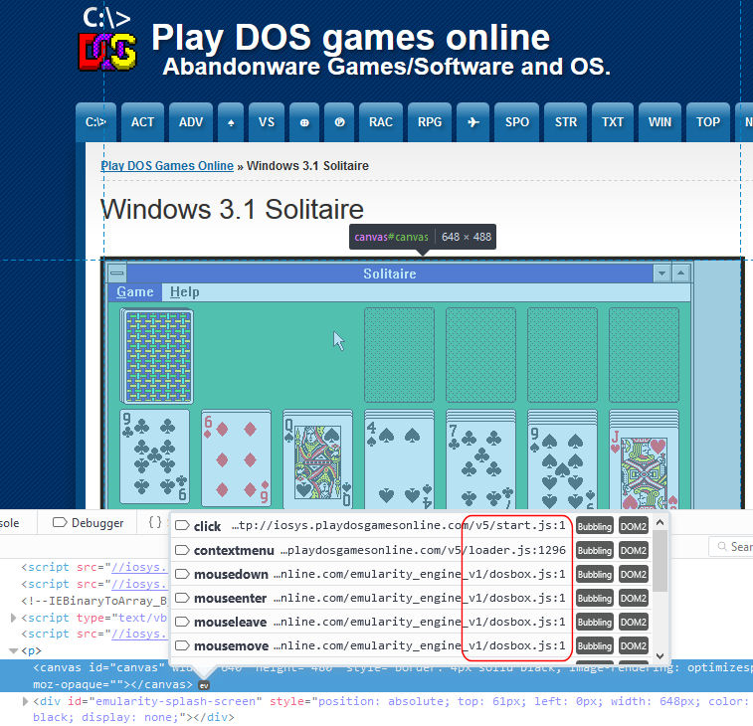Open the ACT games category tab
Viewport: 753px width, 726px height.
(x=142, y=122)
